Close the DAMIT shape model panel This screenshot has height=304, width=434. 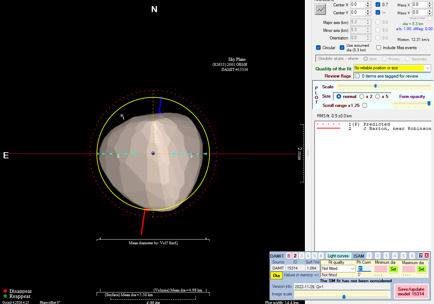[x=427, y=256]
